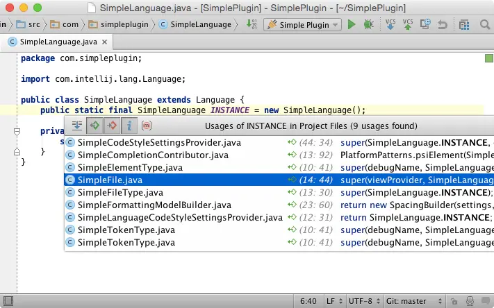Screen dimensions: 494x308
Task: Toggle group by method icon in popup
Action: pyautogui.click(x=147, y=126)
